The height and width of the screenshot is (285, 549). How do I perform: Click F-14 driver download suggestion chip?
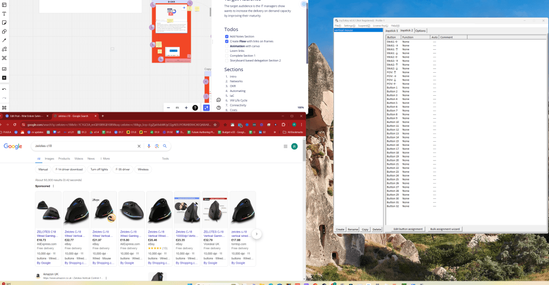click(x=69, y=170)
